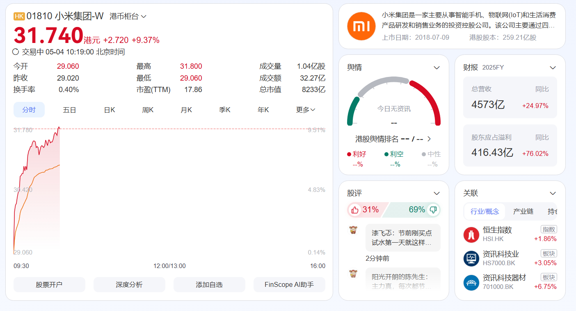
Task: Click the 港股股本 259.21亿股 text
Action: [x=503, y=38]
